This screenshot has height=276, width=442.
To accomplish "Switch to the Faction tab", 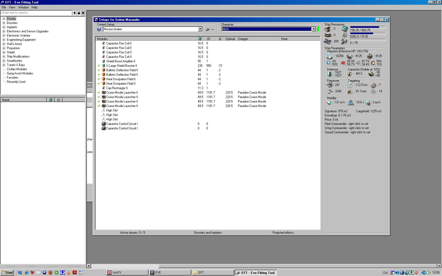I will click(32, 267).
